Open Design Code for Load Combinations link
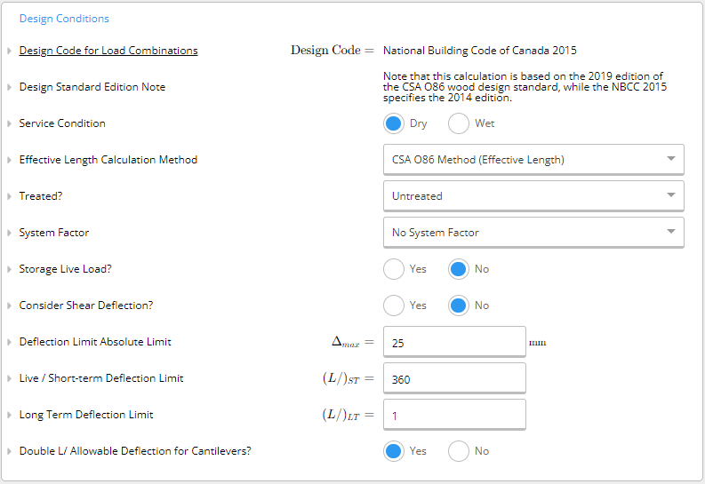The image size is (705, 484). (108, 51)
